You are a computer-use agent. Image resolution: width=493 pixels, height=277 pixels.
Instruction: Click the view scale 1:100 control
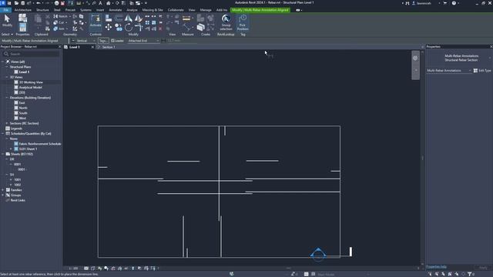click(x=73, y=269)
